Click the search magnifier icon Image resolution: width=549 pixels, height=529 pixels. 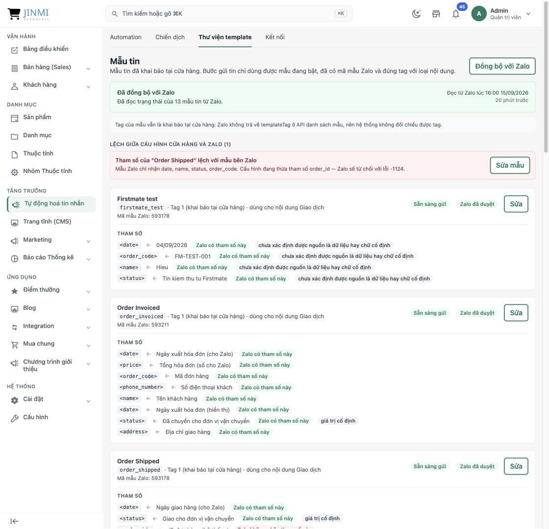point(115,14)
